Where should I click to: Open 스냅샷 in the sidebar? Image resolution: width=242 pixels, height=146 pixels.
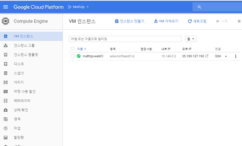[31, 73]
